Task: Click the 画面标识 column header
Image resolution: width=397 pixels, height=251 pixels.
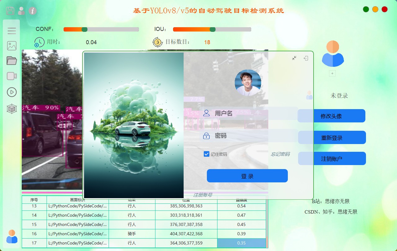Action: pyautogui.click(x=78, y=200)
